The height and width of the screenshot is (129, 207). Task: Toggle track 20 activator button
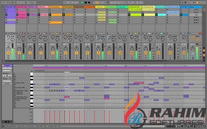tap(132, 53)
